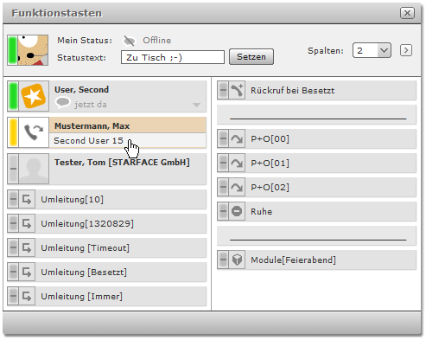Click the park arrow icon of P+O[00]
This screenshot has width=426, height=340.
pyautogui.click(x=237, y=138)
